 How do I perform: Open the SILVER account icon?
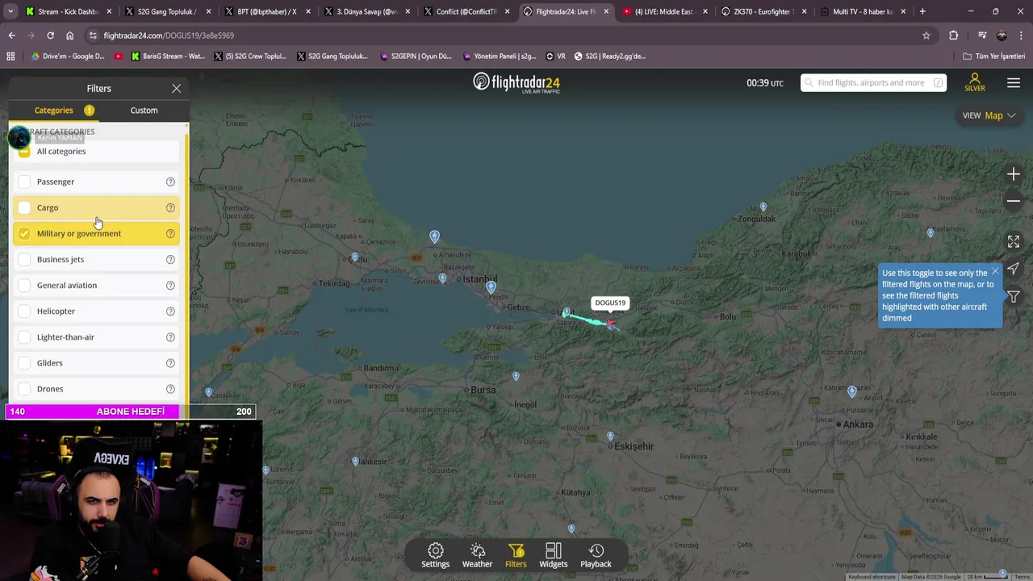tap(975, 82)
